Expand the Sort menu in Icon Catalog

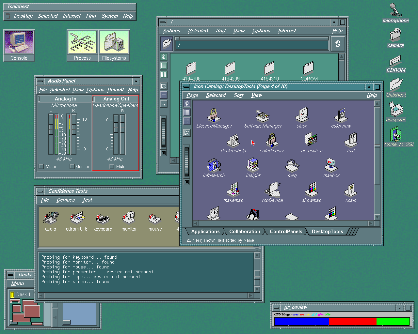[x=238, y=95]
